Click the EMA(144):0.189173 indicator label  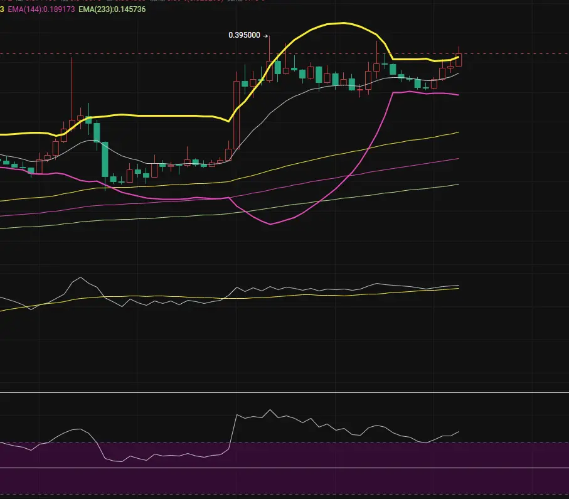[41, 9]
